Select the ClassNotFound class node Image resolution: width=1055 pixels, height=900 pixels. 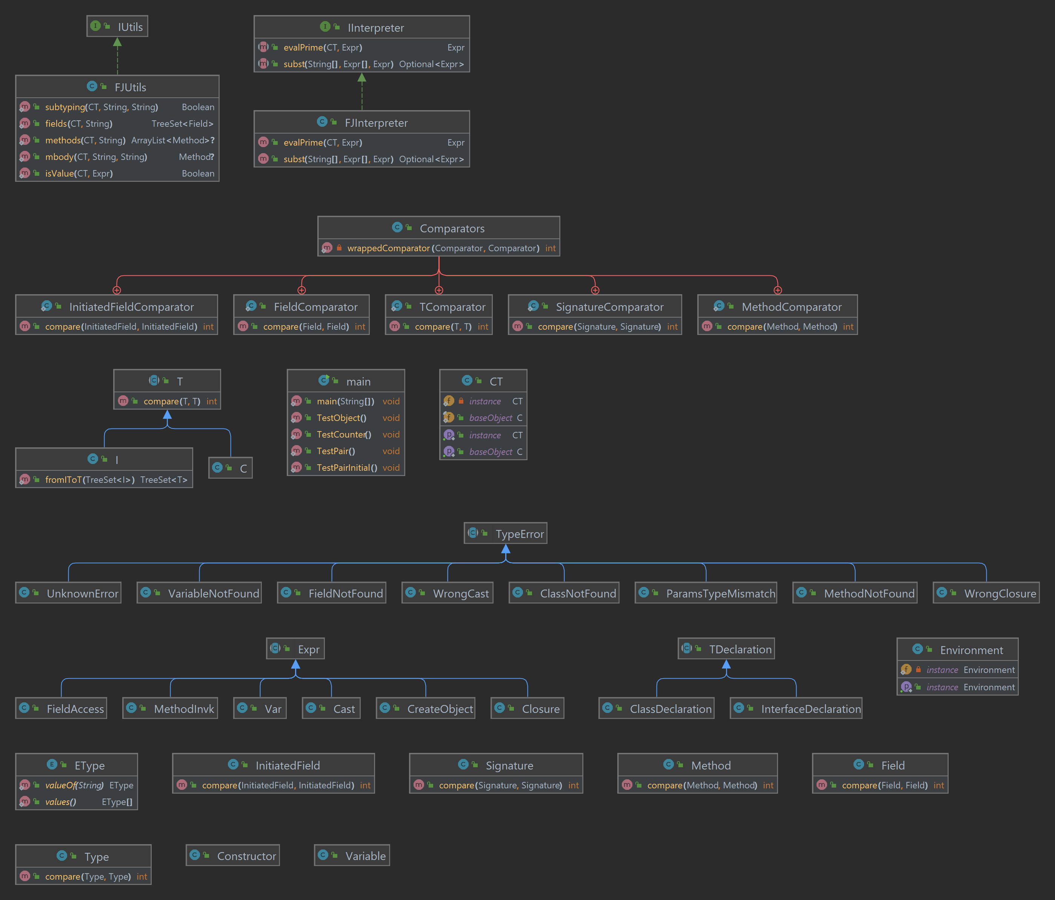click(x=564, y=593)
